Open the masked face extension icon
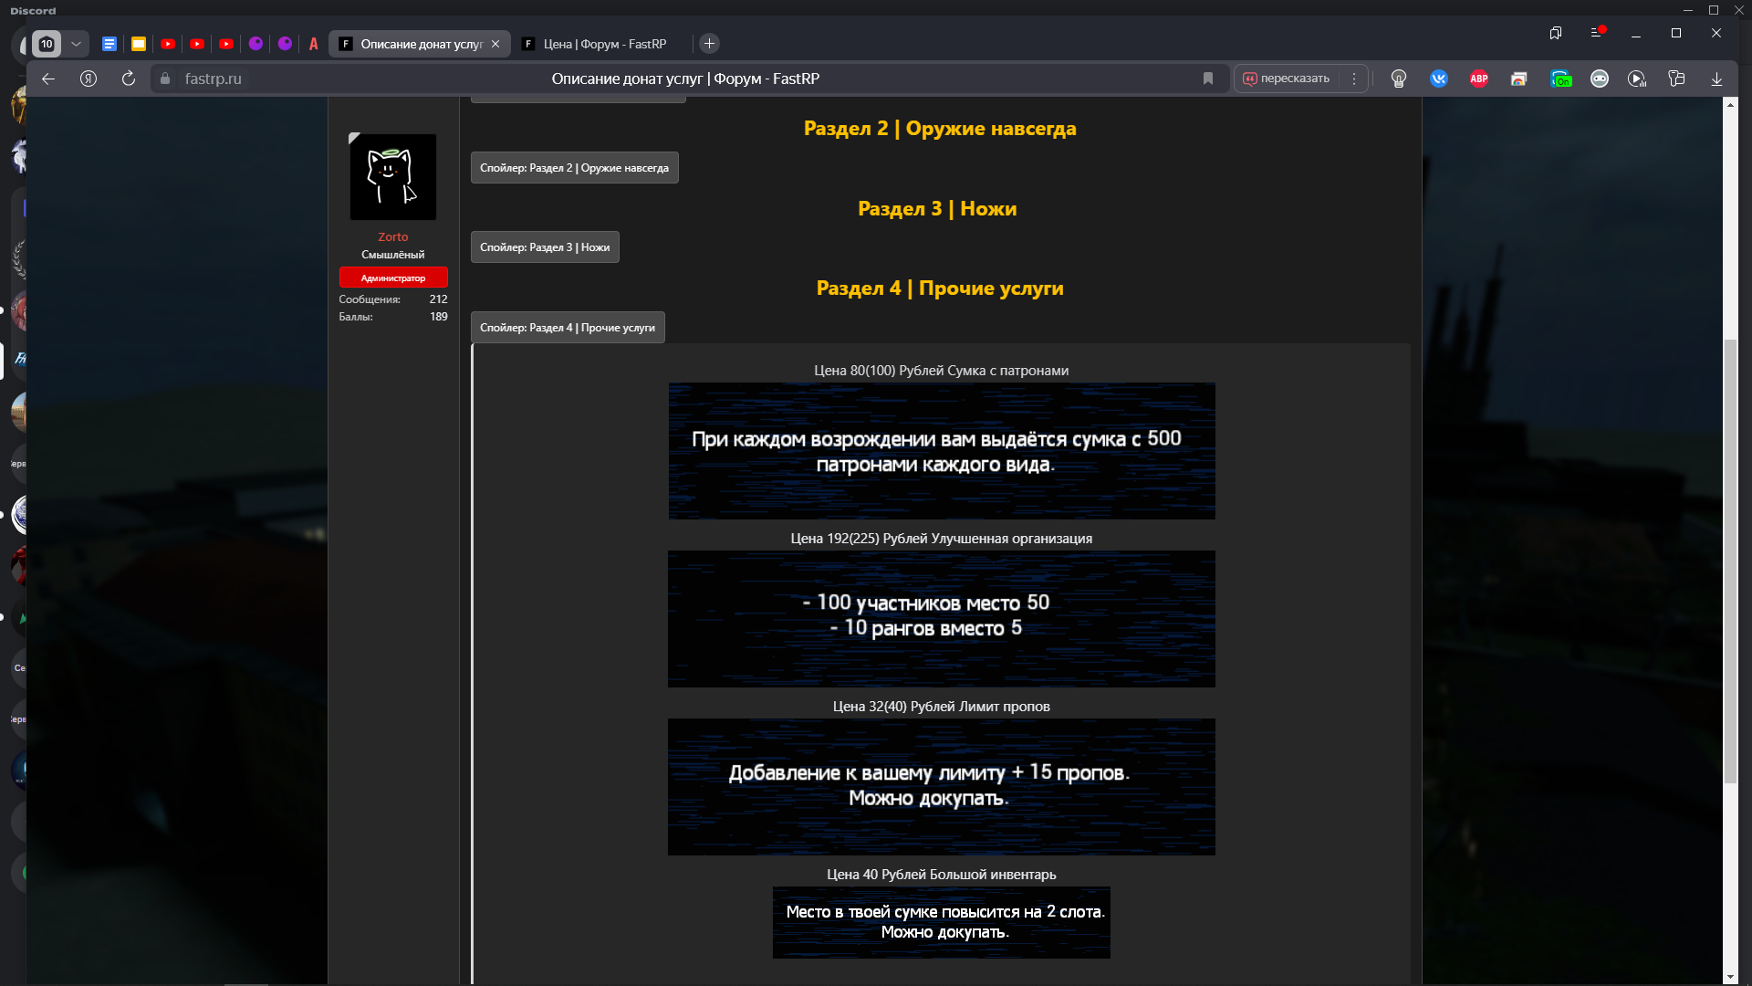The image size is (1752, 986). point(1600,79)
